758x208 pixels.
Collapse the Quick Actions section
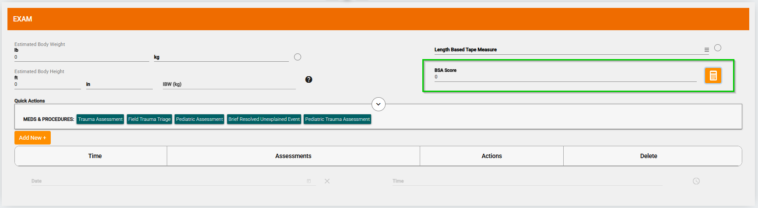coord(379,104)
